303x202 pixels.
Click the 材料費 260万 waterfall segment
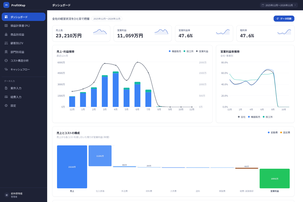(149, 167)
